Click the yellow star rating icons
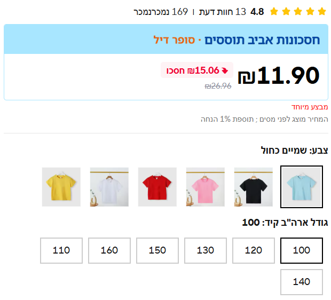 coord(298,11)
